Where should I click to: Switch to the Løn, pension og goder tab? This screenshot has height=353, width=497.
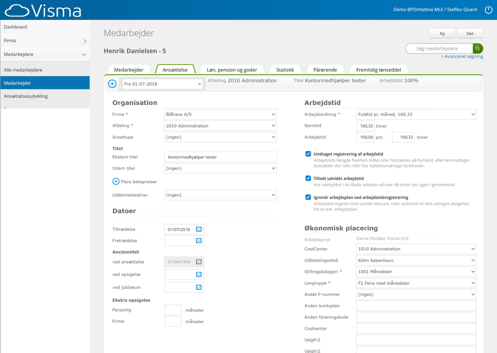(232, 70)
